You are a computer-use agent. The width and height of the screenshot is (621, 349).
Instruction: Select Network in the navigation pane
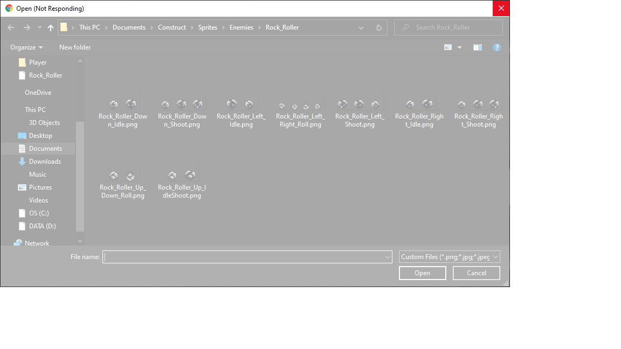[x=37, y=243]
